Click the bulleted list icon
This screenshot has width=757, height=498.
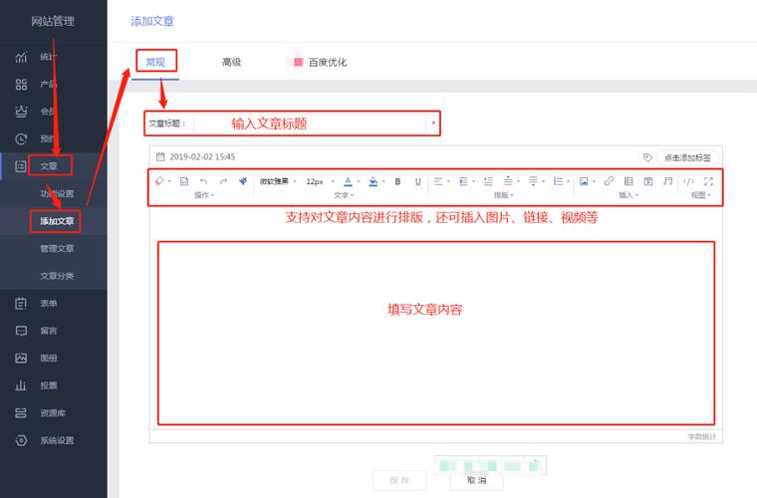(x=488, y=181)
